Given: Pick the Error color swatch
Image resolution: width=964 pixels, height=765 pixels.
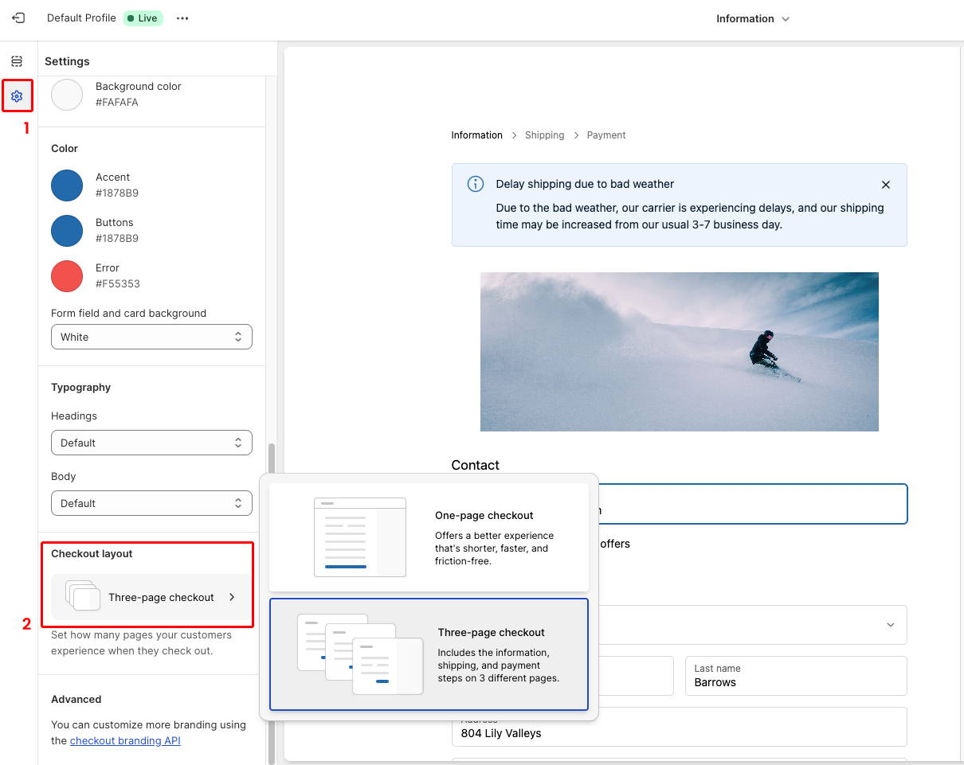Looking at the screenshot, I should 67,276.
